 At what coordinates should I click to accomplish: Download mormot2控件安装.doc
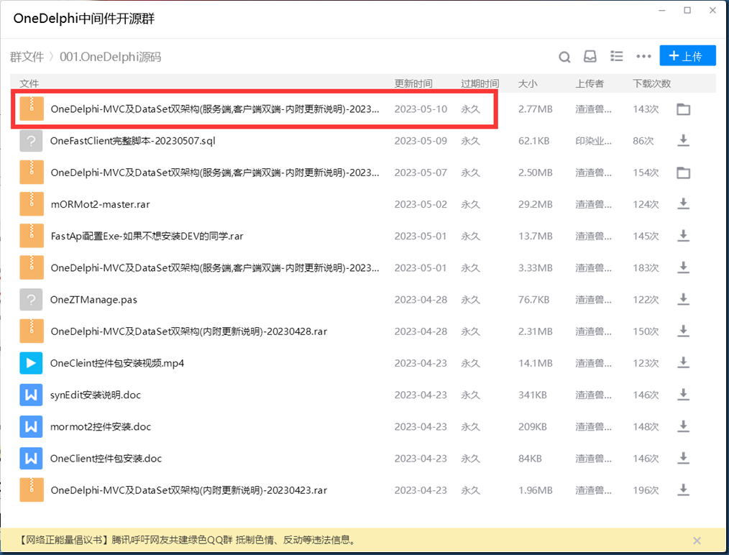point(683,426)
